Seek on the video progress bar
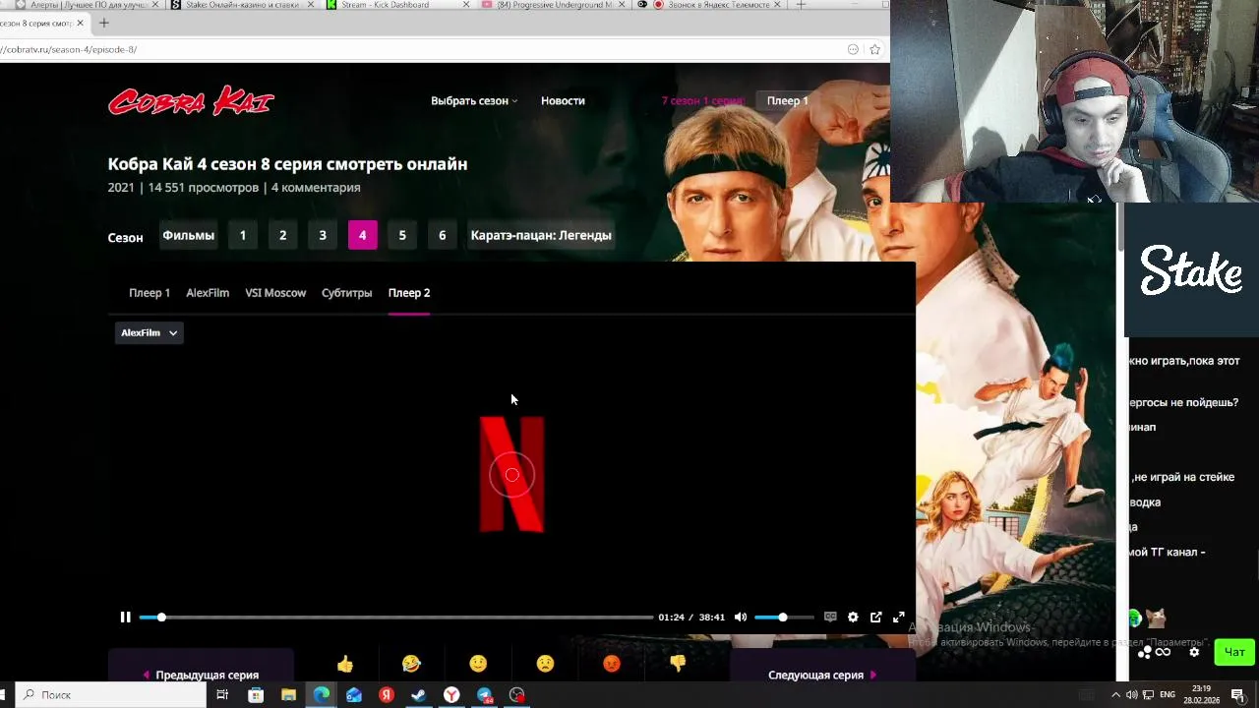Viewport: 1259px width, 708px height. point(395,618)
